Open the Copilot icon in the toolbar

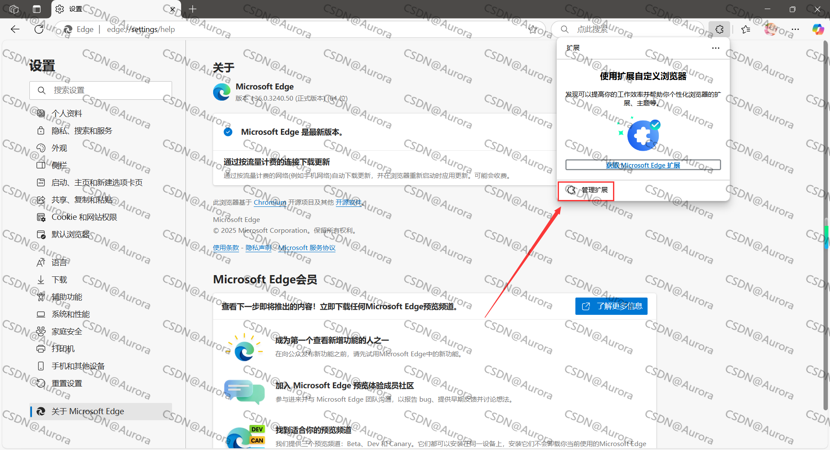click(818, 29)
